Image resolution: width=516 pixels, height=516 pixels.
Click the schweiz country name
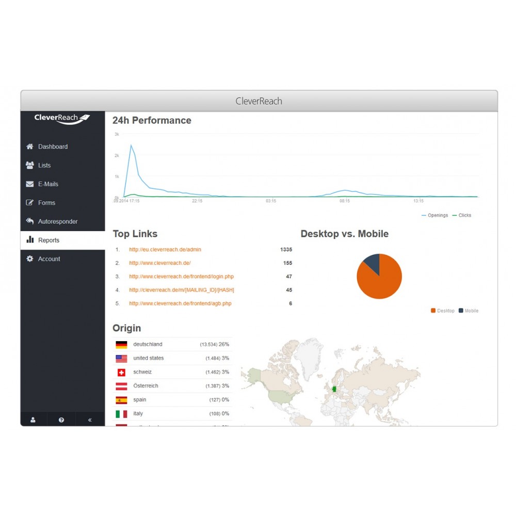click(x=142, y=372)
